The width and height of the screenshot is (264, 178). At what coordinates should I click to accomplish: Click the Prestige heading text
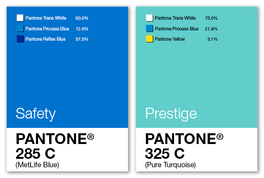click(x=171, y=114)
